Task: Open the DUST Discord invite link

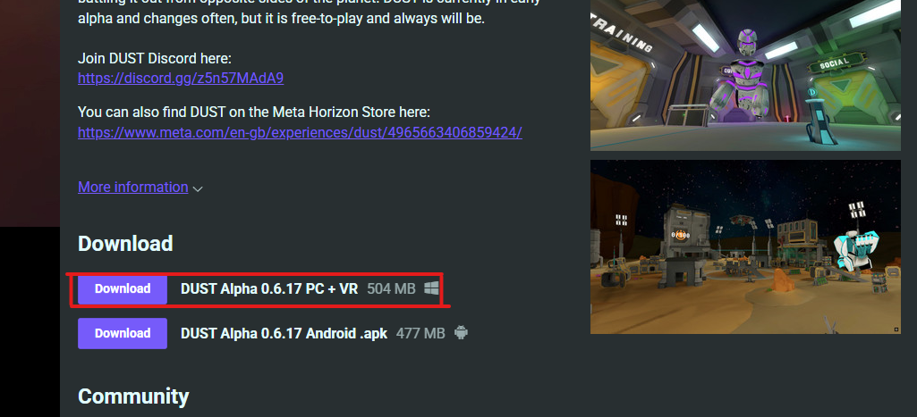Action: tap(181, 79)
